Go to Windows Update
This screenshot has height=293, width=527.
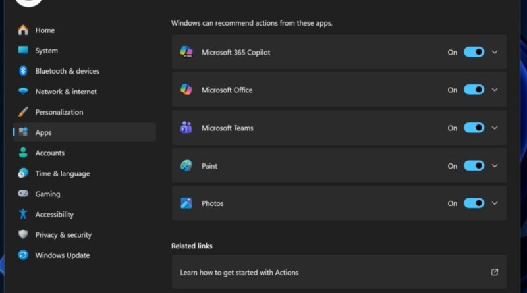coord(84,255)
